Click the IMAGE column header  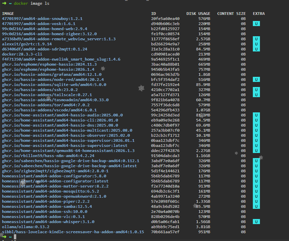point(8,14)
